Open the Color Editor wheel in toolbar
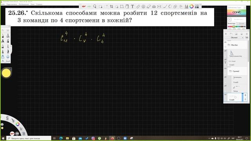This screenshot has width=251, height=141. coord(191,7)
